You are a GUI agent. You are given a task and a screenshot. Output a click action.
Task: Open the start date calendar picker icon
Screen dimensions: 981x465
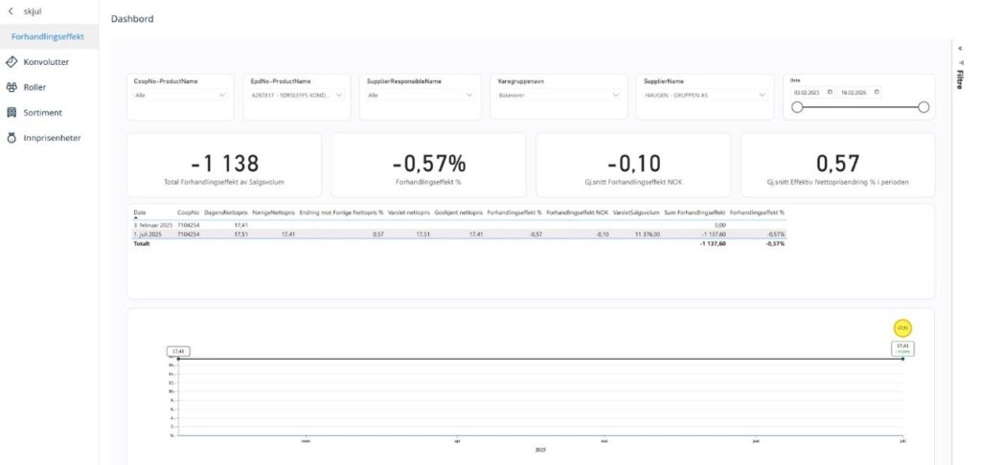pyautogui.click(x=830, y=92)
